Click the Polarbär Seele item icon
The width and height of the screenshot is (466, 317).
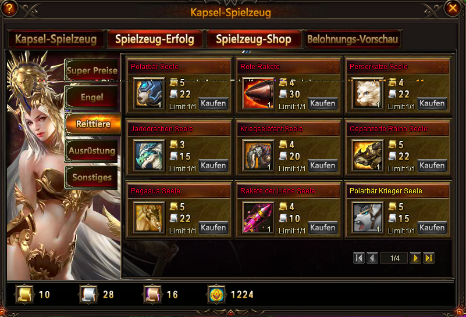(x=149, y=93)
